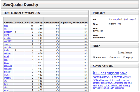
Task: Open the 'macland' keyword link in table
Action: click(x=8, y=78)
